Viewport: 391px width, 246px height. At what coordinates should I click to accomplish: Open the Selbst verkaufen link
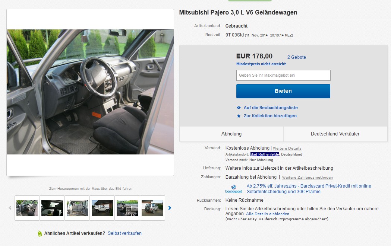tap(125, 233)
